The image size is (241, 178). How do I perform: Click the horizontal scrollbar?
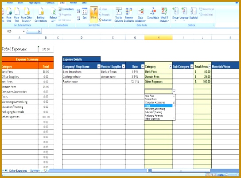coord(181,170)
